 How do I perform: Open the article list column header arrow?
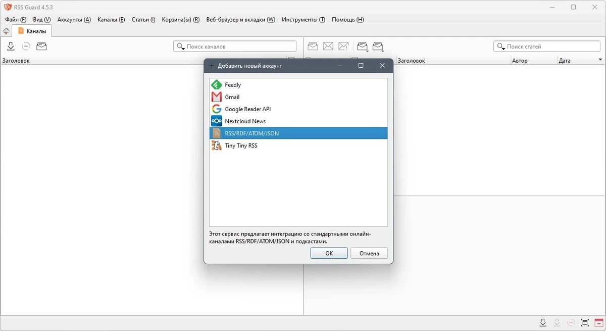click(x=600, y=60)
